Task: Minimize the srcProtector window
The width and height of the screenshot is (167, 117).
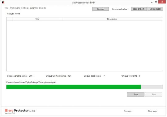Action: pyautogui.click(x=152, y=2)
